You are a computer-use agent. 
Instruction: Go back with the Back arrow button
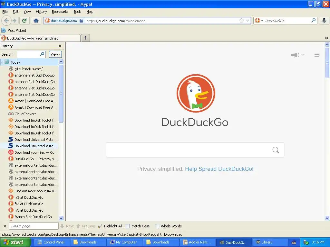click(6, 21)
